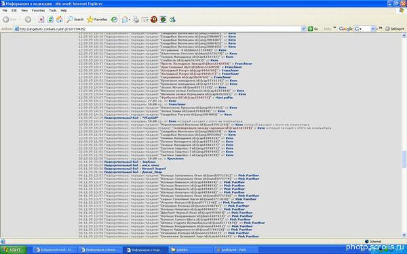
Task: Open the paladins folder taskbar button
Action: (191, 249)
